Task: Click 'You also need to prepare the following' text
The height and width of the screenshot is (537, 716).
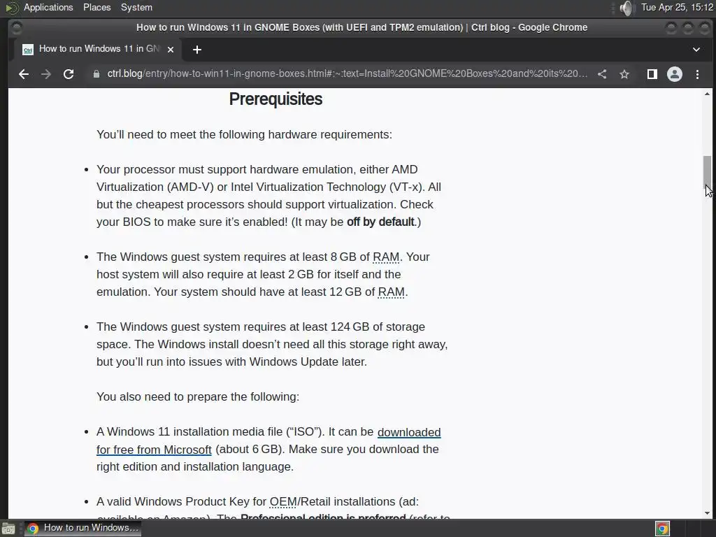Action: point(198,396)
